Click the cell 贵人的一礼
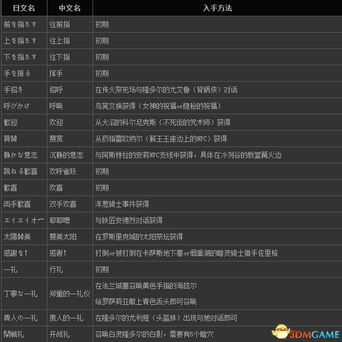Viewport: 342px width, 342px height. [x=70, y=318]
